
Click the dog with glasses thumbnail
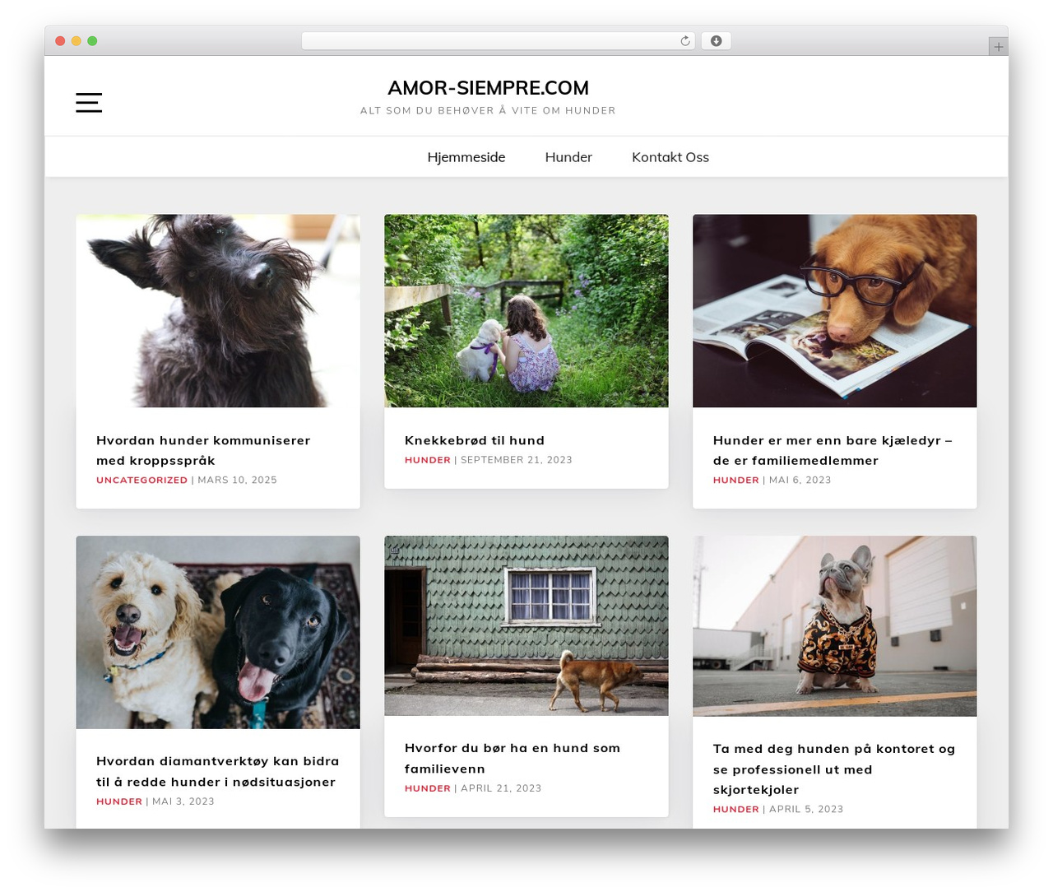(835, 311)
